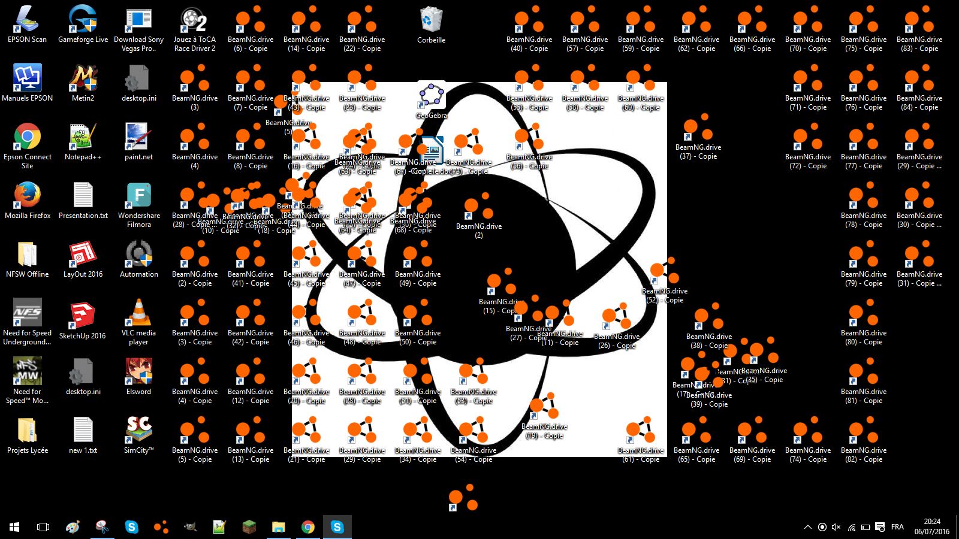The height and width of the screenshot is (539, 959).
Task: Select BeamNG.drive (49) - Copie shortcut
Action: (418, 264)
